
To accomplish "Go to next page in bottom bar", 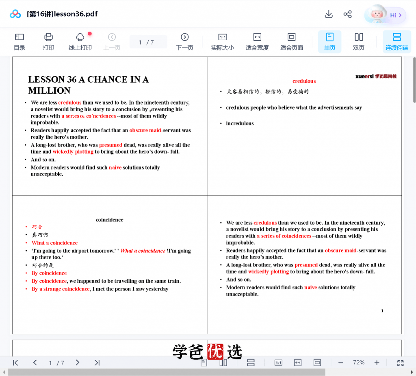I will 78,363.
